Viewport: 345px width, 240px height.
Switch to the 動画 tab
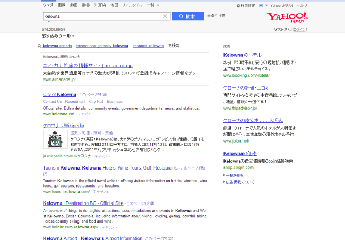(x=74, y=5)
